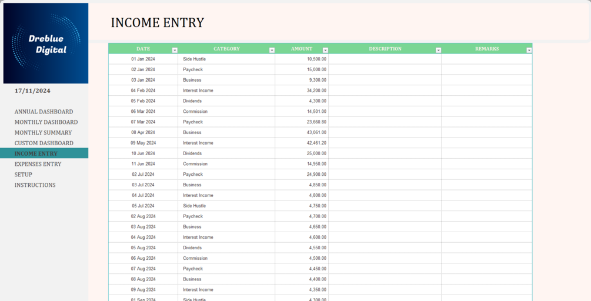Click the Remarks cell for 02 Jan 2024
Image resolution: width=591 pixels, height=301 pixels.
tap(487, 70)
